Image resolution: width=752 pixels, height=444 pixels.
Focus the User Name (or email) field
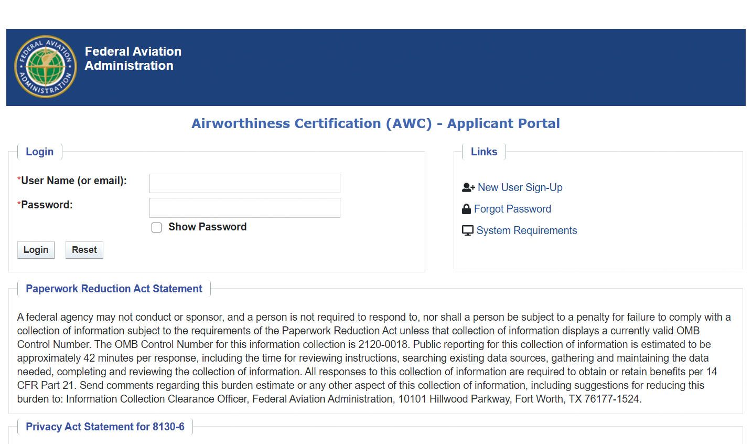point(245,184)
